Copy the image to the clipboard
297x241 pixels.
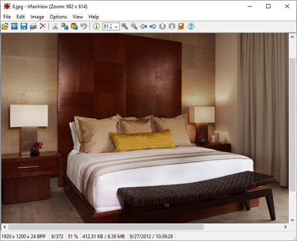pos(65,26)
